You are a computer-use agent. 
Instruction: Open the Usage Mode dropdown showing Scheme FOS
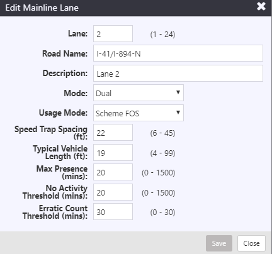[139, 113]
